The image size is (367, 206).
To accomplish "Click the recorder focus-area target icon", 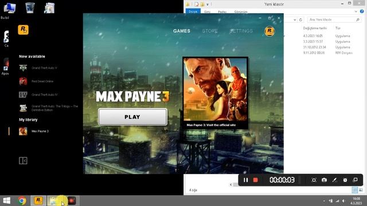I will (314, 180).
